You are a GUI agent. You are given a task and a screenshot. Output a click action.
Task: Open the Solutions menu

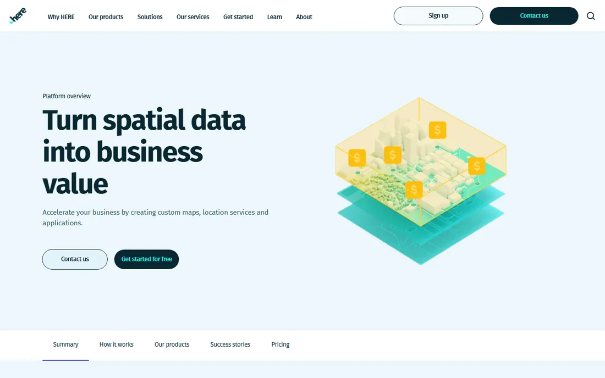150,17
